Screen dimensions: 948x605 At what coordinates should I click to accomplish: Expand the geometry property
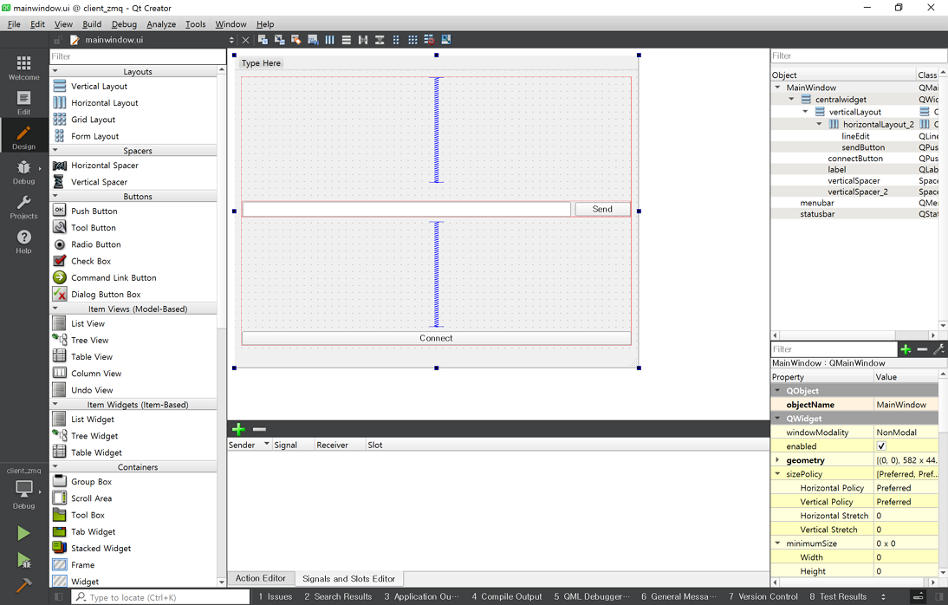click(777, 460)
